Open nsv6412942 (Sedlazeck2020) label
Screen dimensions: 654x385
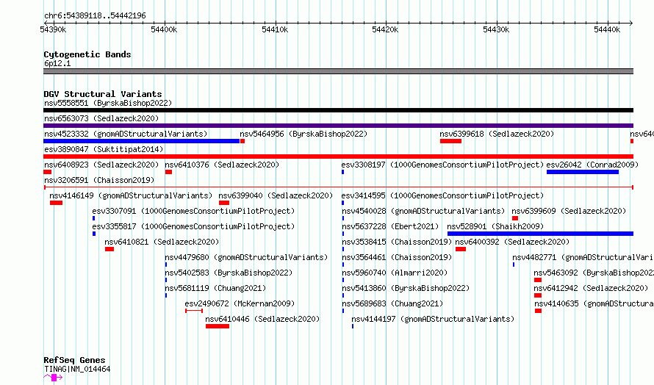(x=591, y=288)
